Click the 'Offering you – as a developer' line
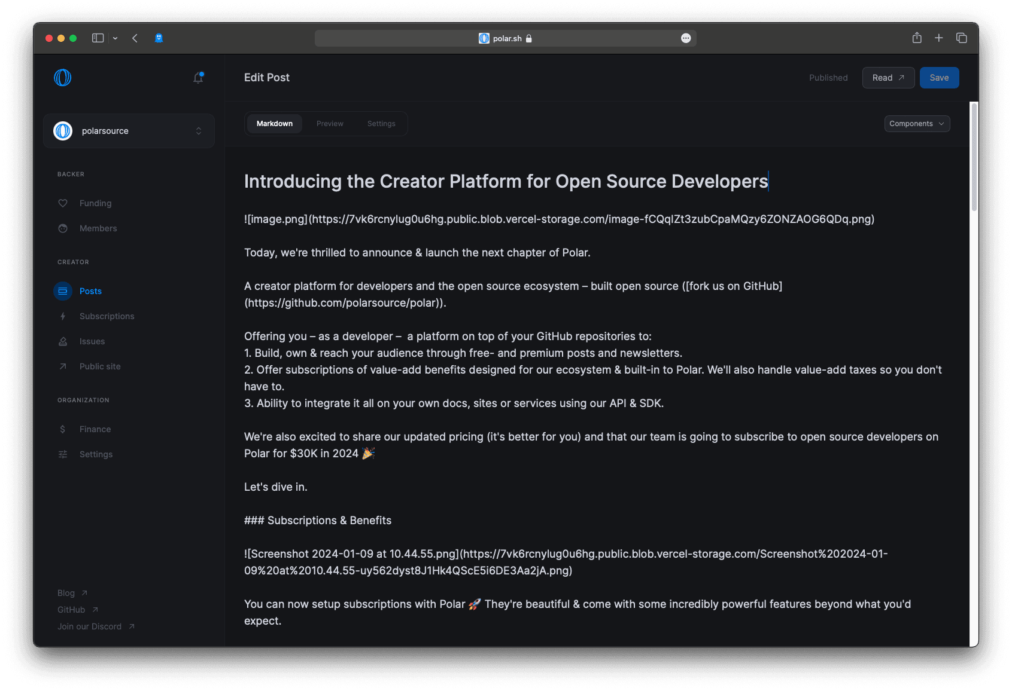1012x691 pixels. click(x=448, y=337)
